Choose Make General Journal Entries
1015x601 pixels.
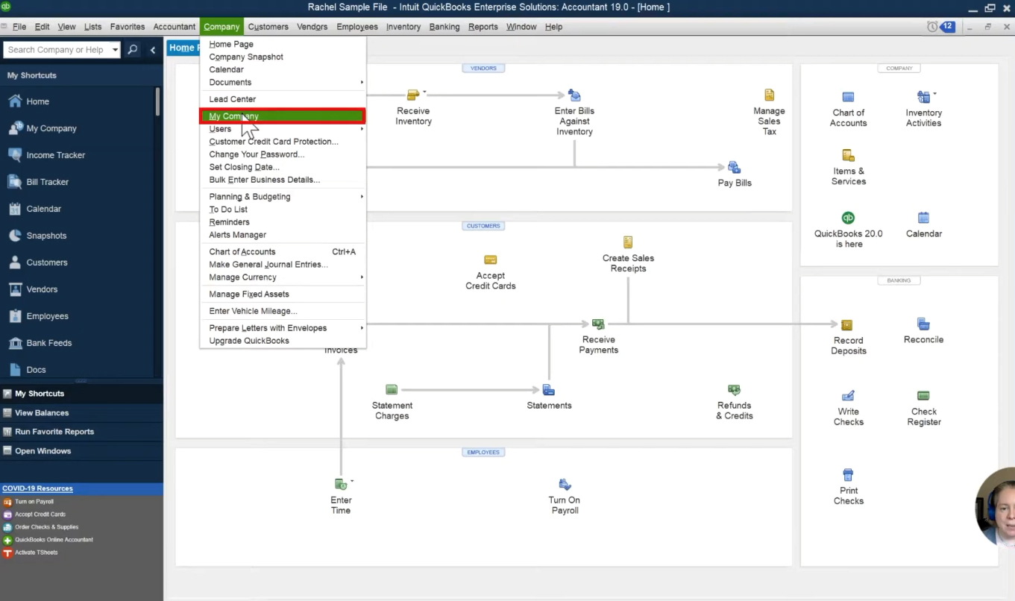tap(283, 265)
